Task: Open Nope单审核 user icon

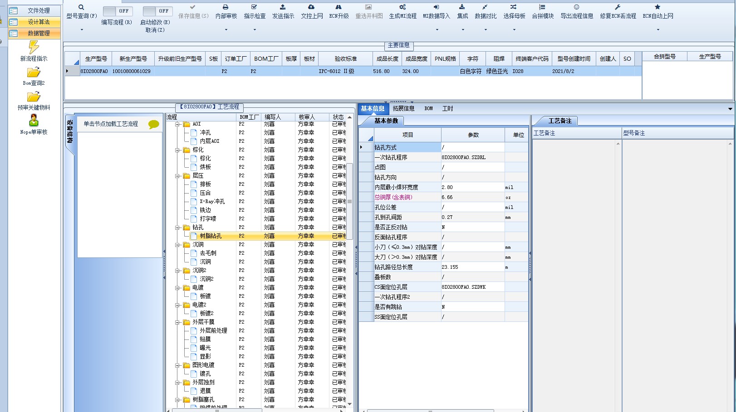Action: pos(34,121)
